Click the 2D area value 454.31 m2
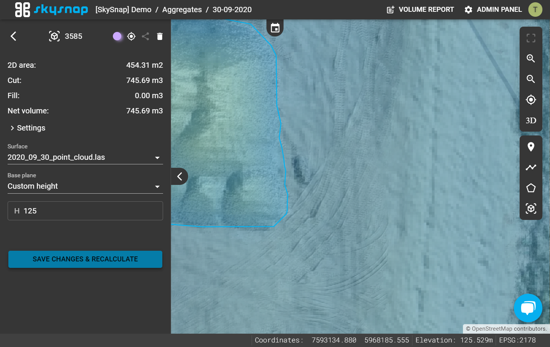Image resolution: width=550 pixels, height=347 pixels. point(144,65)
